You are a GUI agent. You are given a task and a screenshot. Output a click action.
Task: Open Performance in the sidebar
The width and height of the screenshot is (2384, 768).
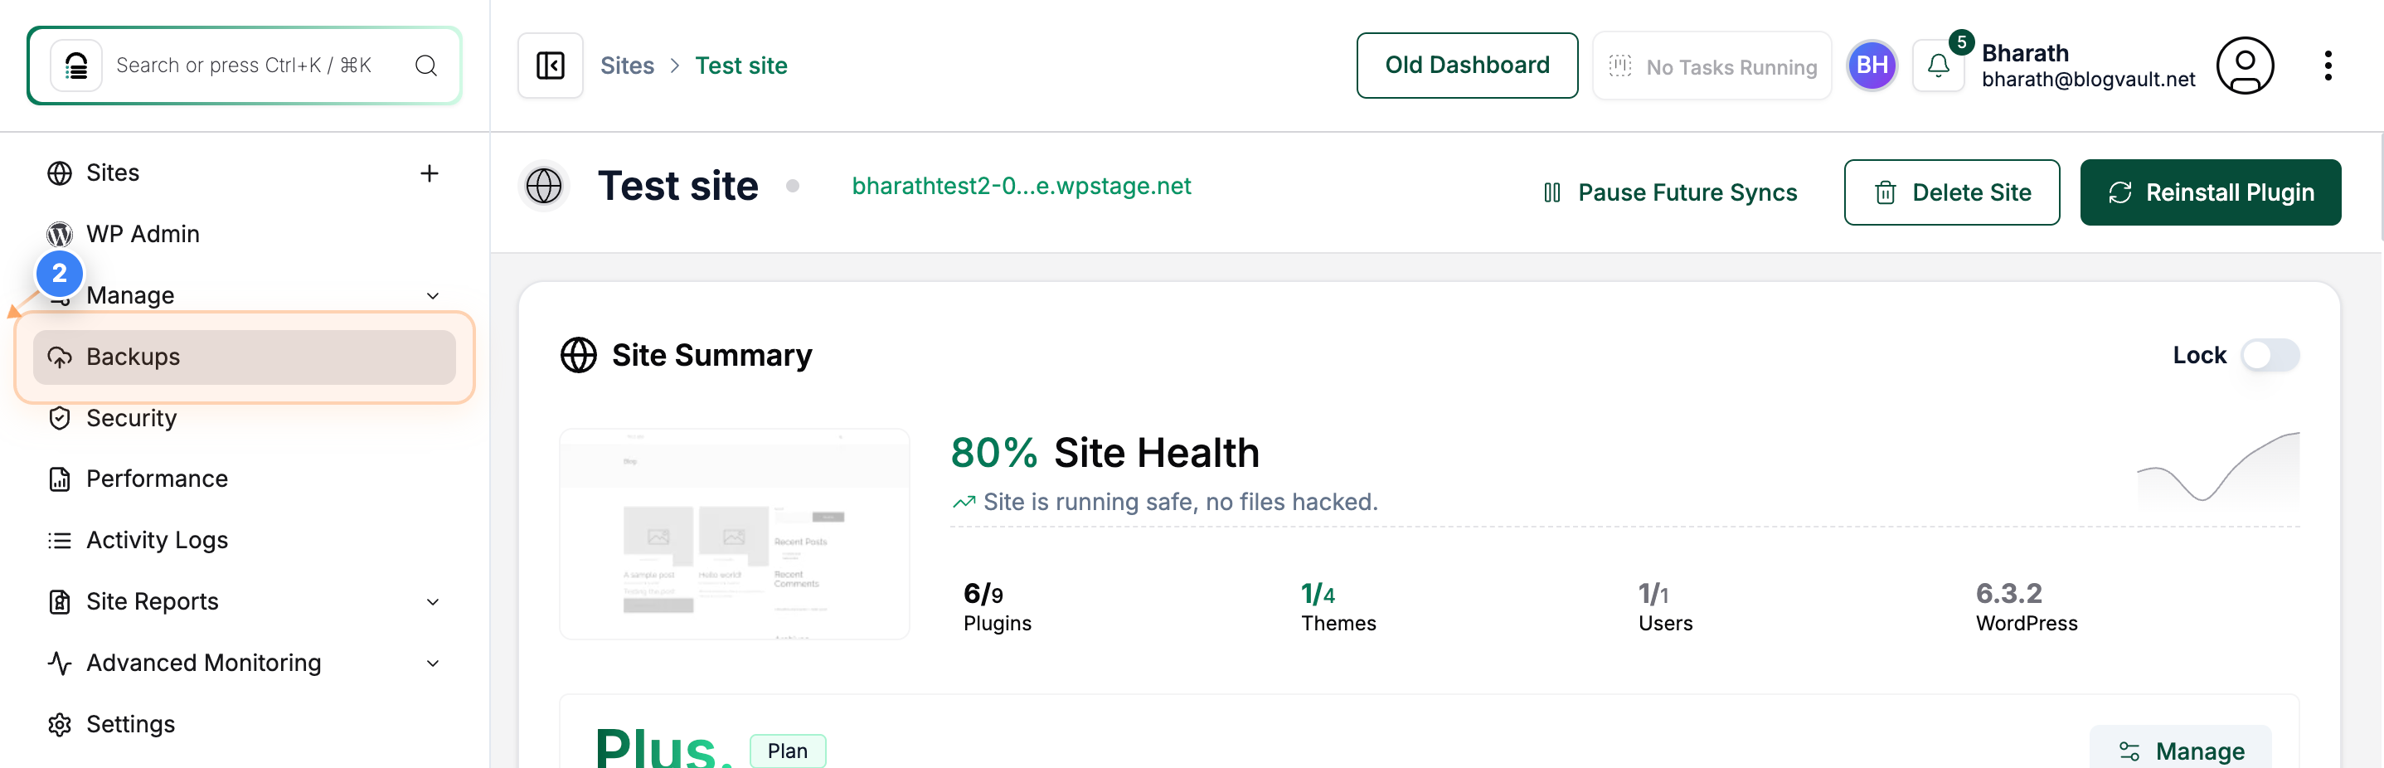[157, 479]
